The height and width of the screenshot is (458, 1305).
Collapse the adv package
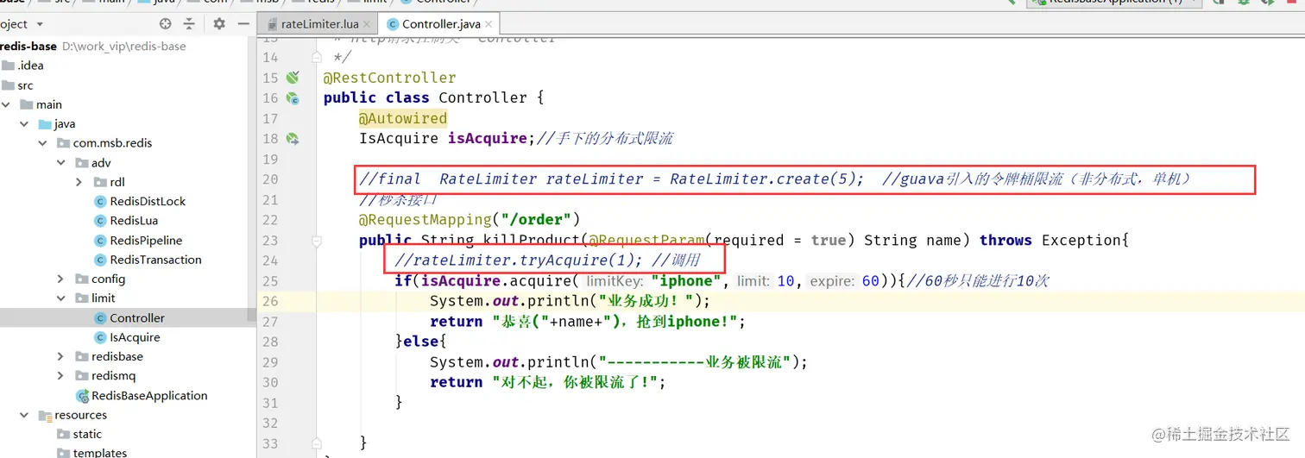pos(60,163)
